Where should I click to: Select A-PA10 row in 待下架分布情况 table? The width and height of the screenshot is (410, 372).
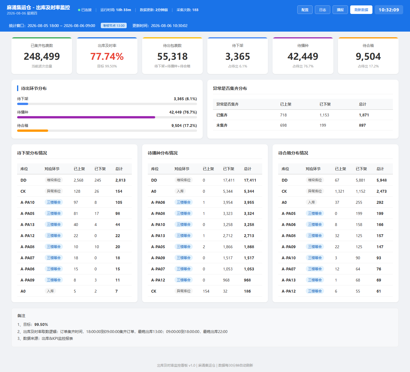[x=74, y=202]
